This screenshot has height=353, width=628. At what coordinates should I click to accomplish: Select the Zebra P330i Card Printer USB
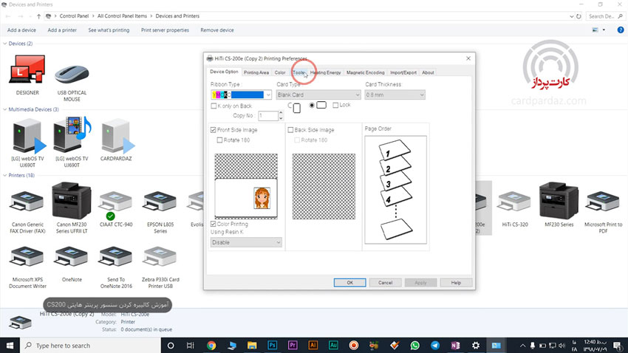coord(160,267)
